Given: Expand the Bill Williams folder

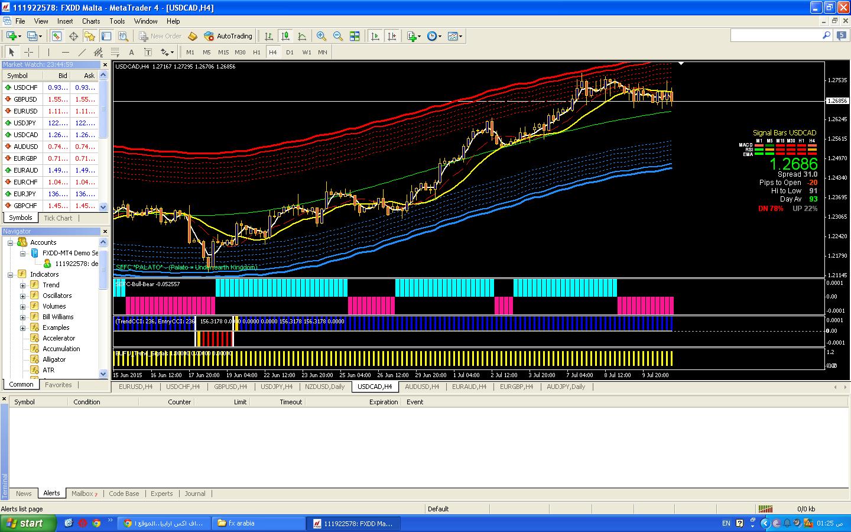Looking at the screenshot, I should [x=22, y=317].
